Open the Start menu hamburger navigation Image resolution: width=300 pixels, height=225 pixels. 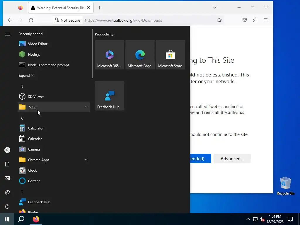(x=7, y=34)
